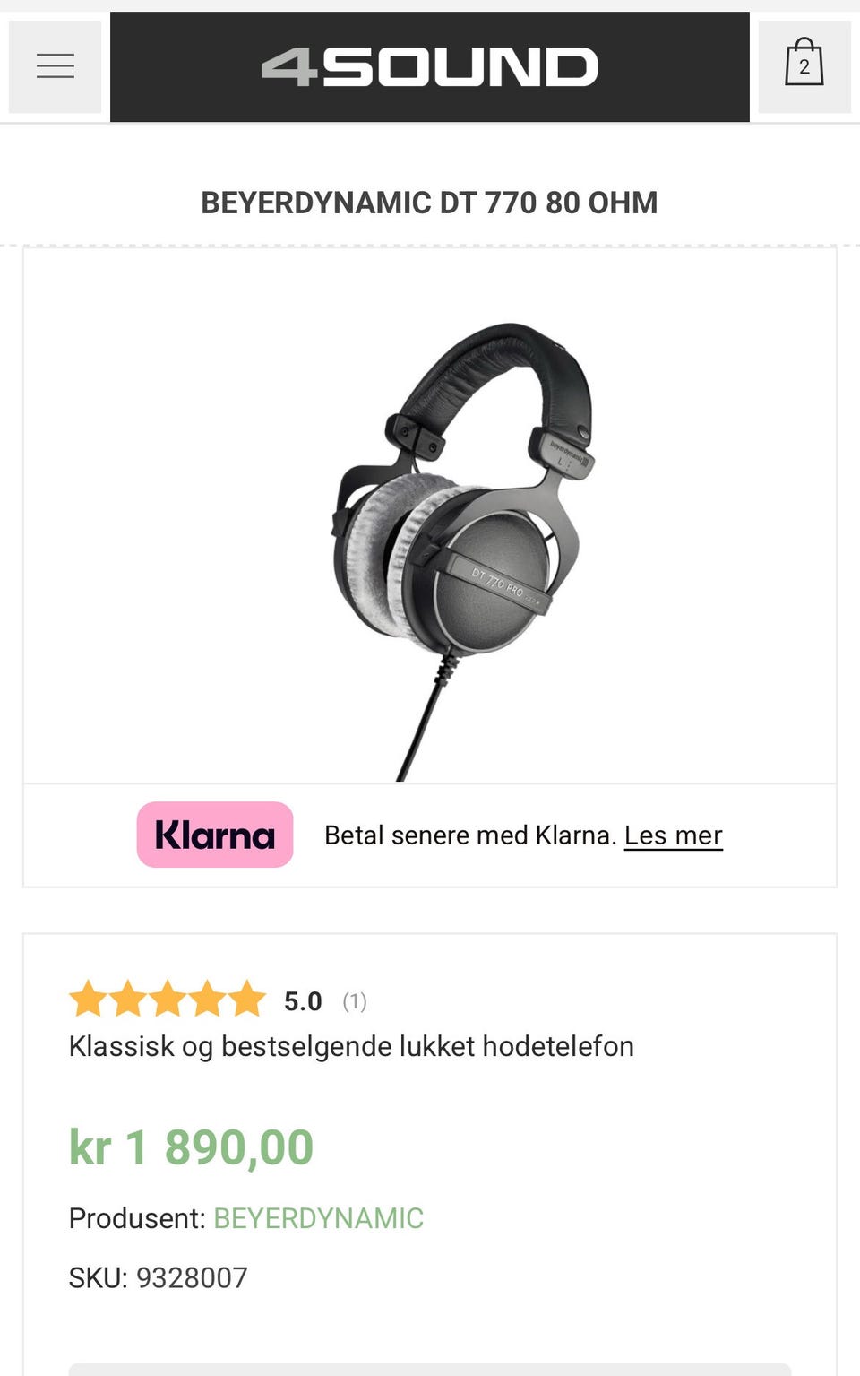Select the first rating star

[x=89, y=999]
